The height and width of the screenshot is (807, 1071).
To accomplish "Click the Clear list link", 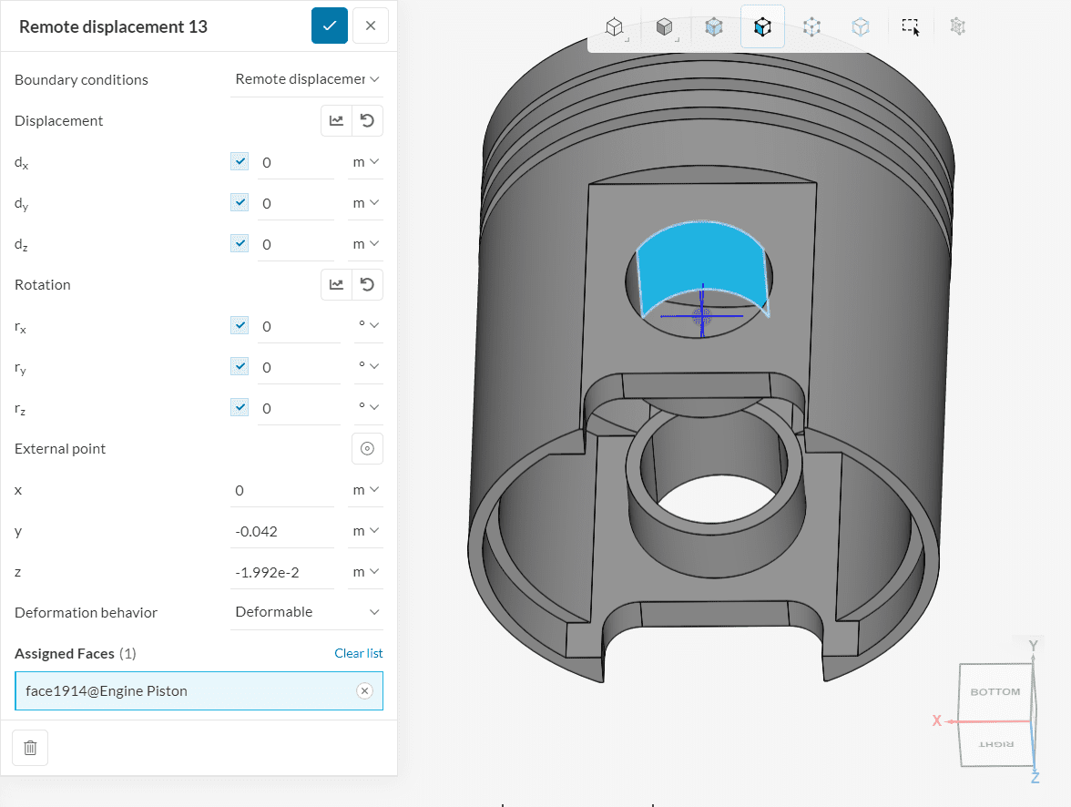I will point(358,653).
